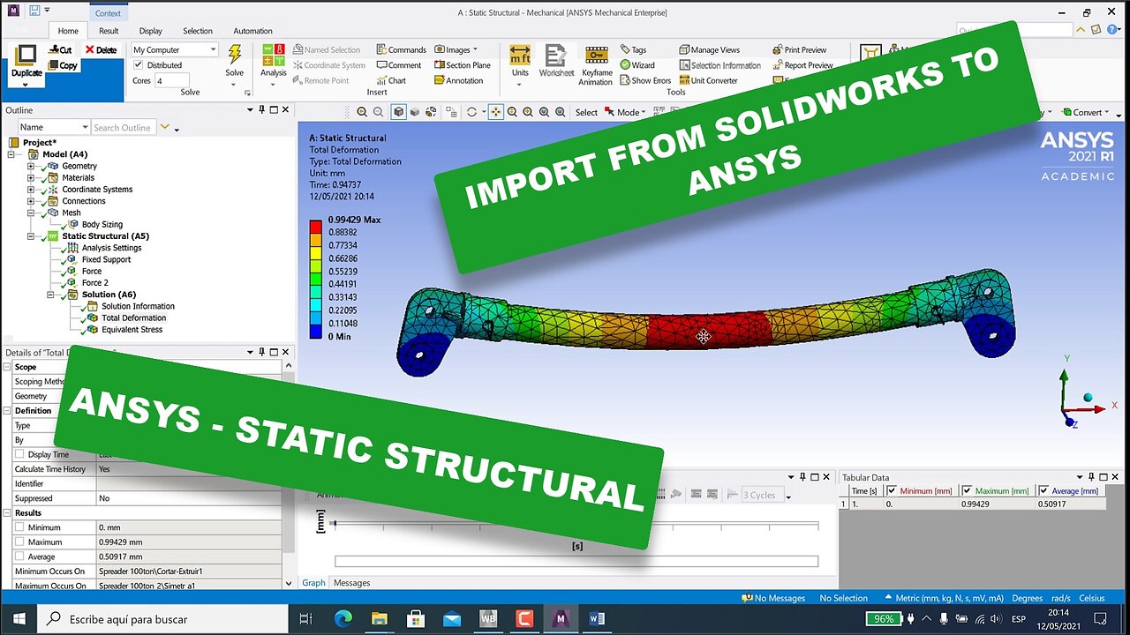1130x635 pixels.
Task: Collapse the Solution (A6) node
Action: pyautogui.click(x=50, y=295)
